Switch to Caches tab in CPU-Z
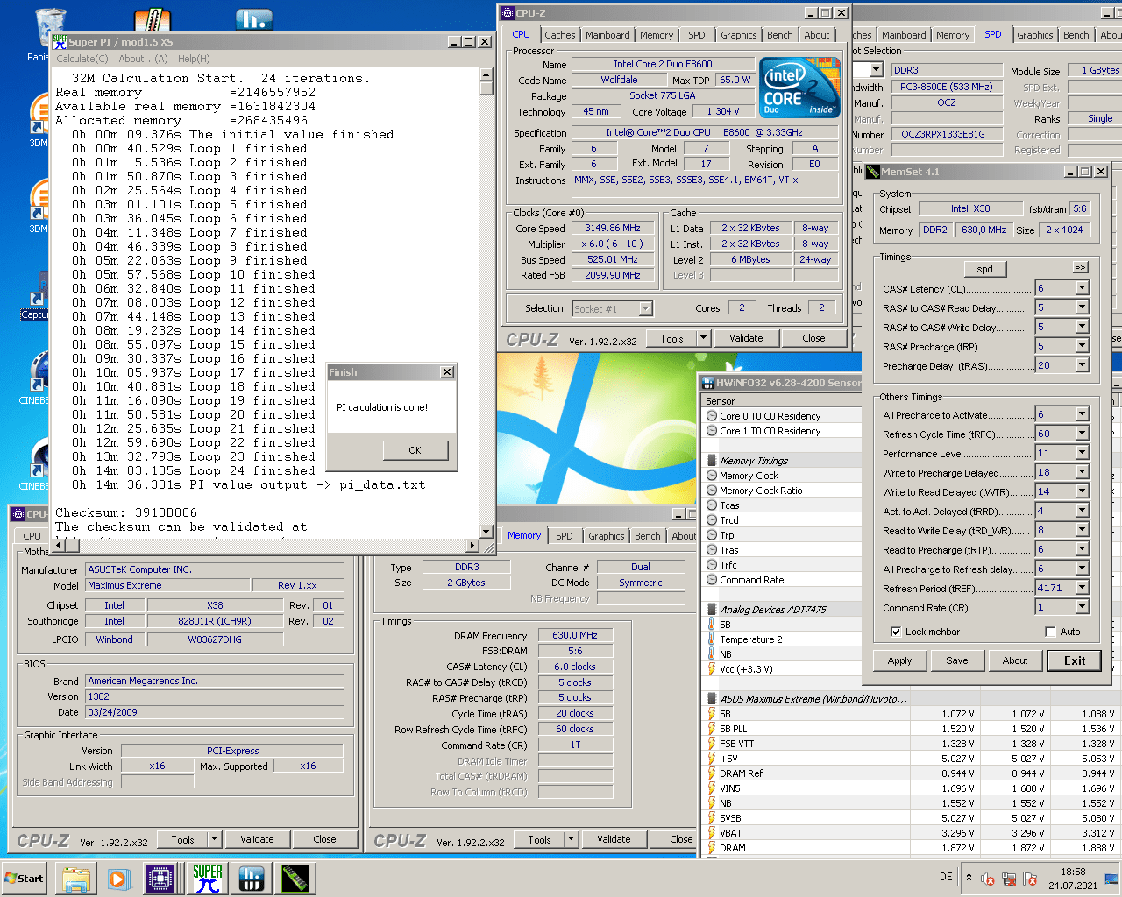 (x=560, y=35)
